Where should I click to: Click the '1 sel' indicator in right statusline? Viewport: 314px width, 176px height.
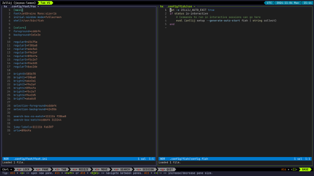pyautogui.click(x=298, y=159)
